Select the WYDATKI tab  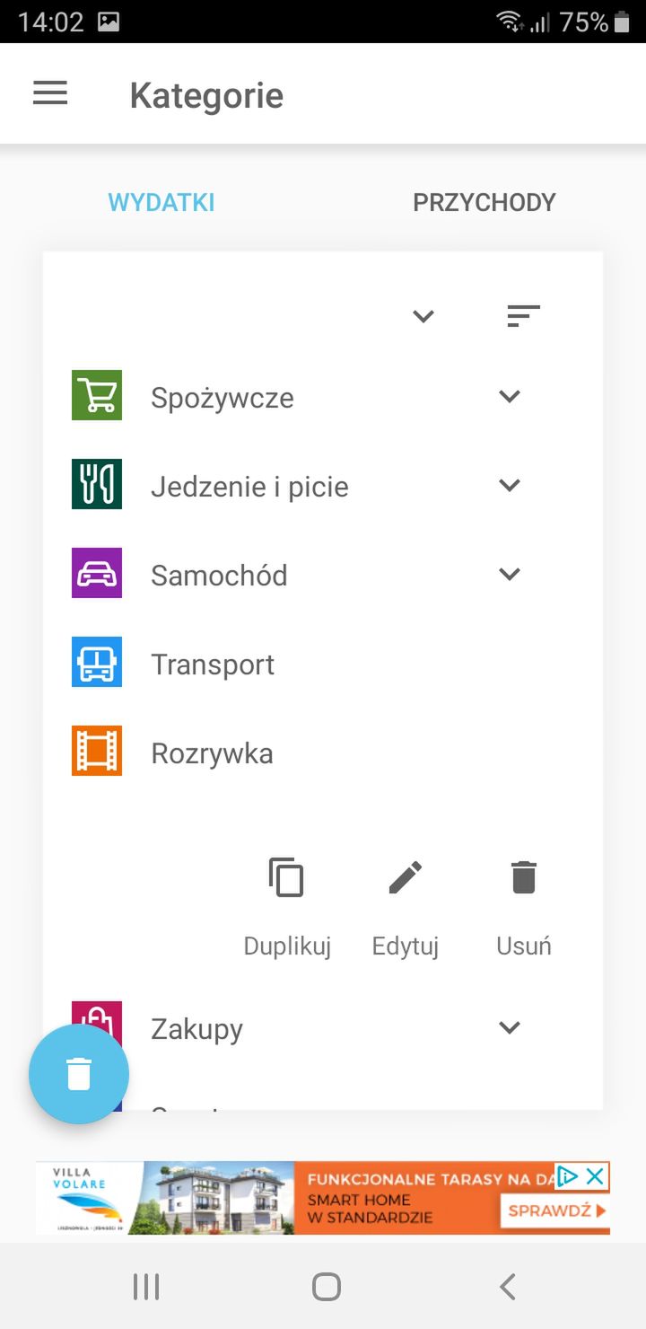(161, 202)
